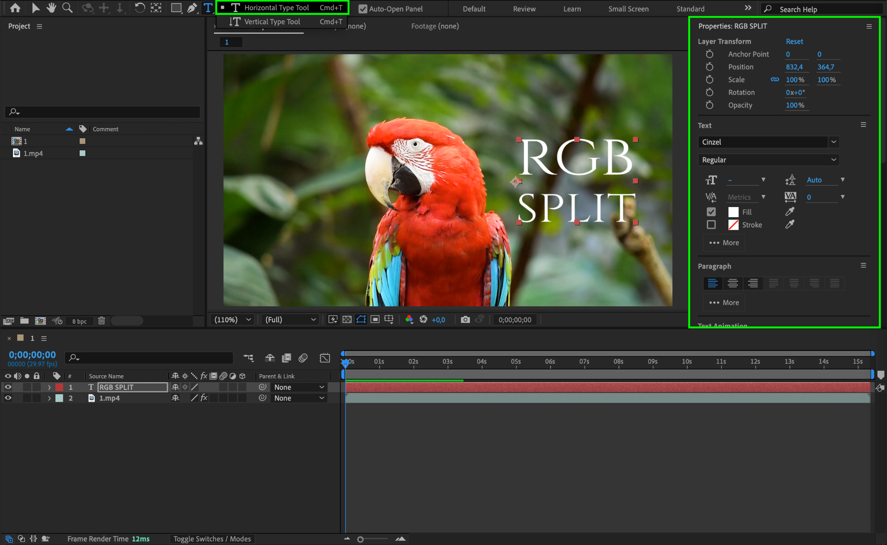Expand the 1.mp4 layer properties

pos(49,398)
